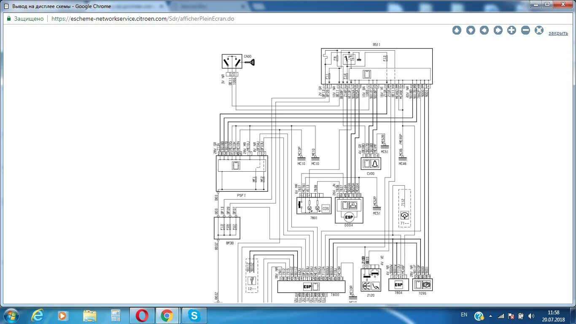Screen dimensions: 576x324
Task: Open the volume speaker tray icon
Action: [531, 316]
